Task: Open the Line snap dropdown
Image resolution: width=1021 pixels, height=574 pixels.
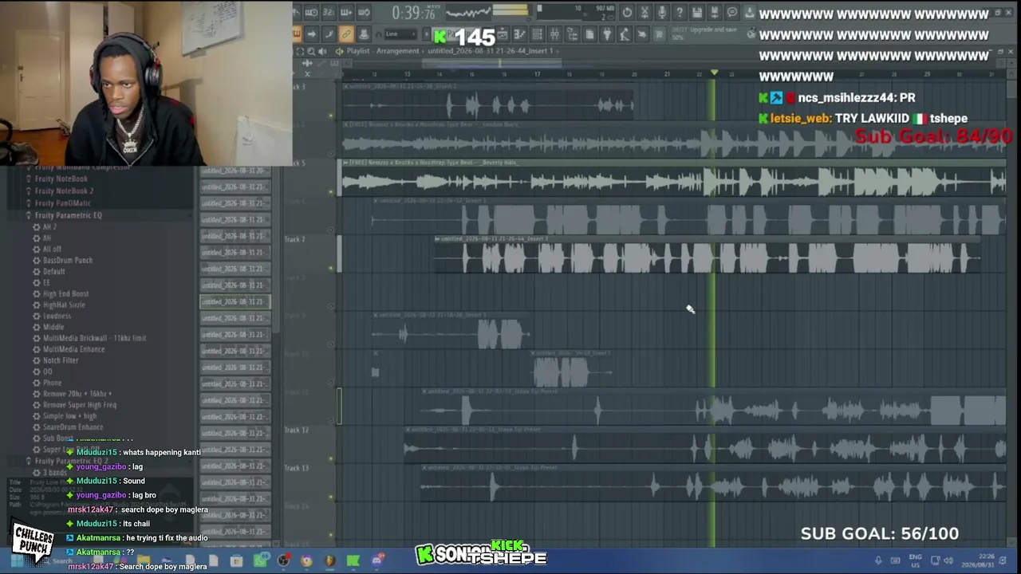Action: tap(400, 34)
